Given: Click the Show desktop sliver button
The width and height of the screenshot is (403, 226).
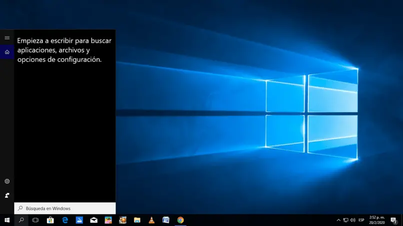Looking at the screenshot, I should [x=401, y=220].
